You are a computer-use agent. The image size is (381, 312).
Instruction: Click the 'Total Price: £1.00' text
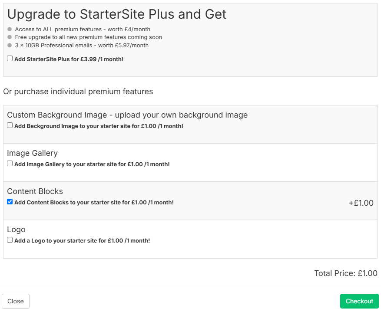(x=346, y=273)
